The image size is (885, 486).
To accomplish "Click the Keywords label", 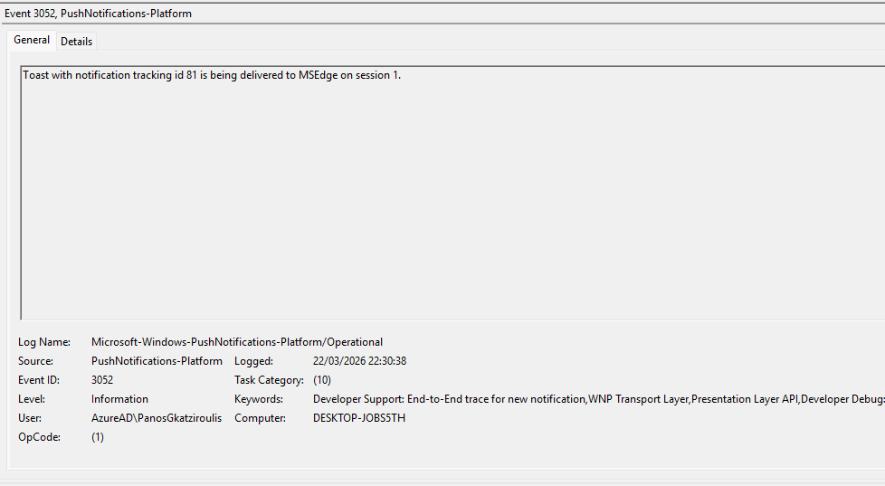I will point(259,399).
